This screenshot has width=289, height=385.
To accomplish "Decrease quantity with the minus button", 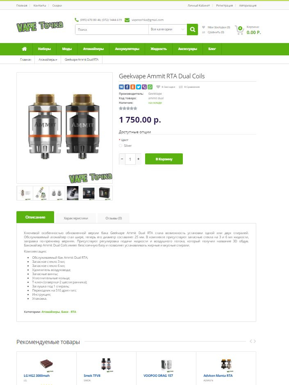I will (x=122, y=159).
